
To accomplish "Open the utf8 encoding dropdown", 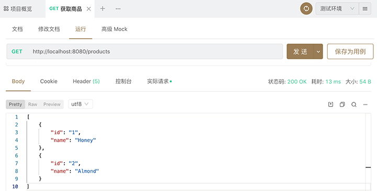I will 81,104.
